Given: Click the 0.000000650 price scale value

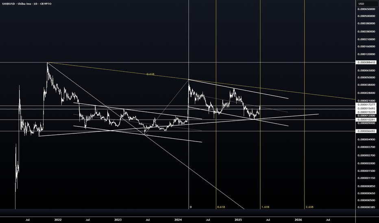Looking at the screenshot, I should click(x=366, y=193).
